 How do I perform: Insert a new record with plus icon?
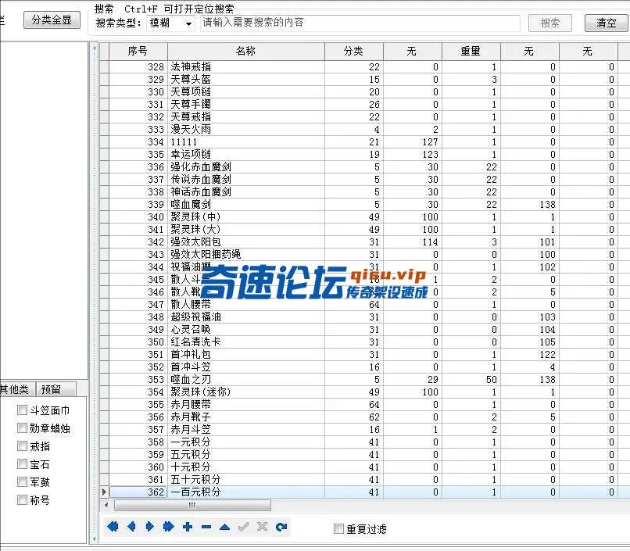pyautogui.click(x=188, y=526)
